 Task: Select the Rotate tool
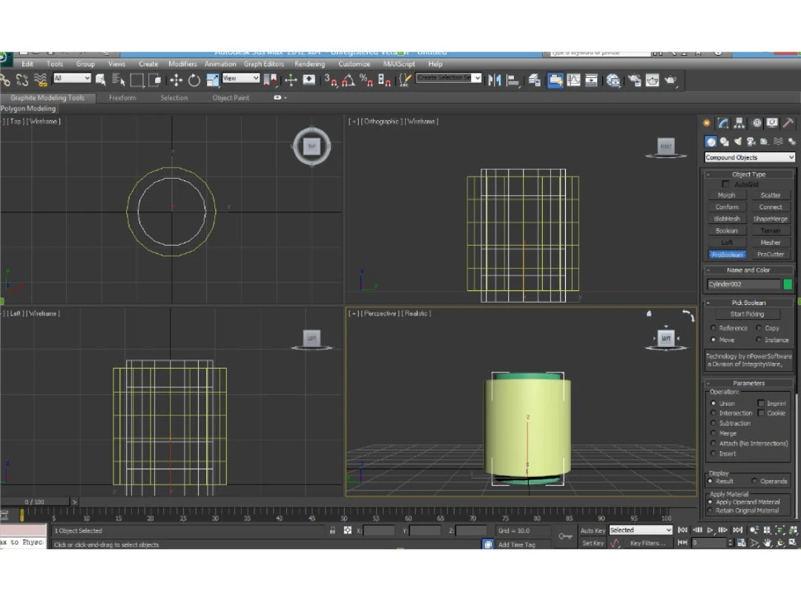[x=194, y=79]
